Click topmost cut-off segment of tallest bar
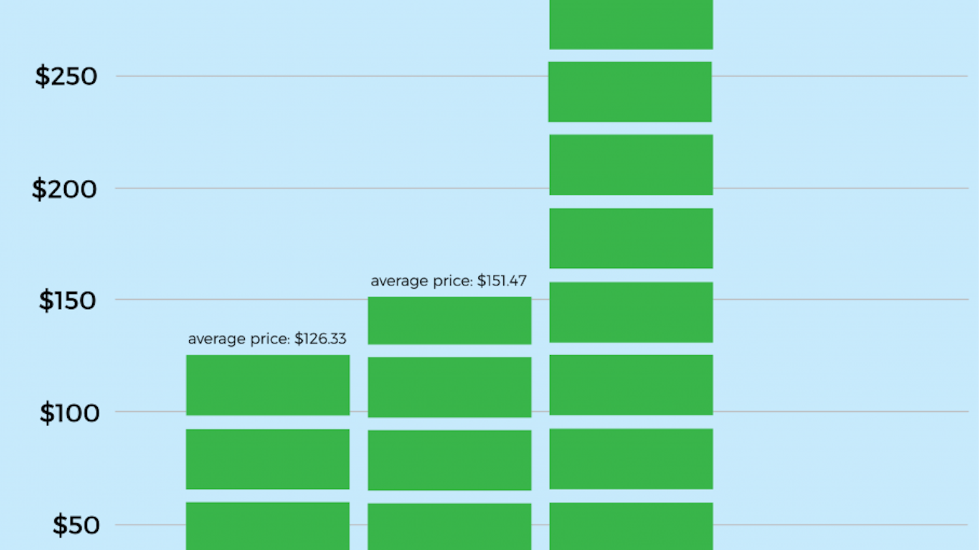 pos(631,24)
